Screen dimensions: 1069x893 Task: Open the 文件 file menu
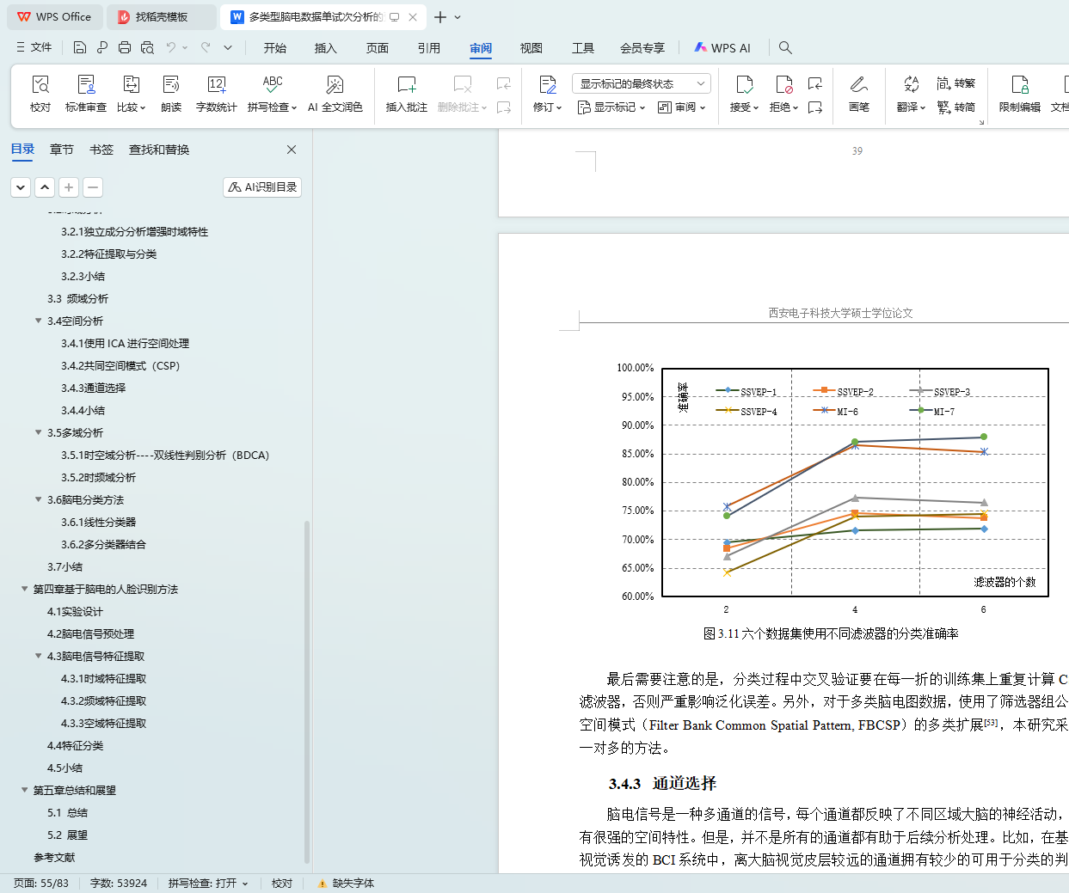click(34, 47)
